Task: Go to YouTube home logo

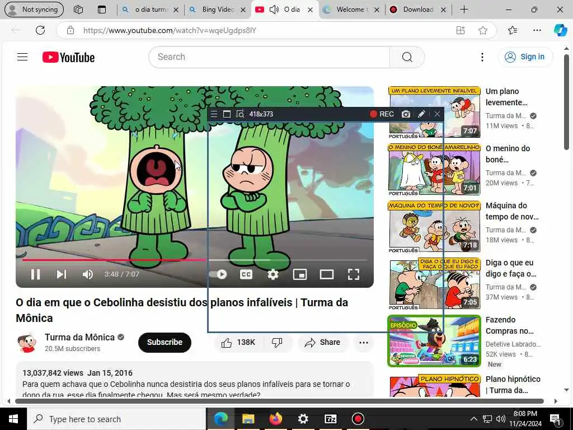Action: point(68,57)
